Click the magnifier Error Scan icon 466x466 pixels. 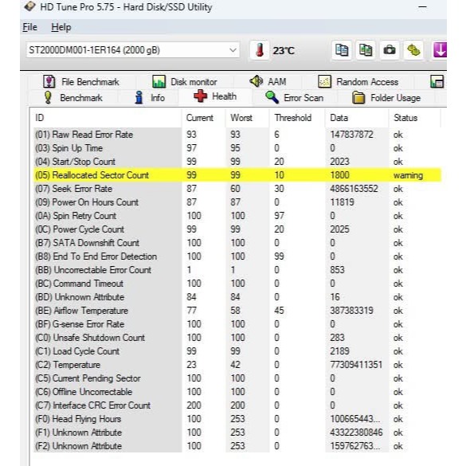coord(272,97)
